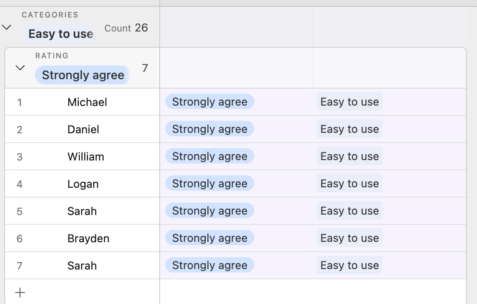Screen dimensions: 477x304
Task: Collapse the Easy to use category group
Action: 7,27
